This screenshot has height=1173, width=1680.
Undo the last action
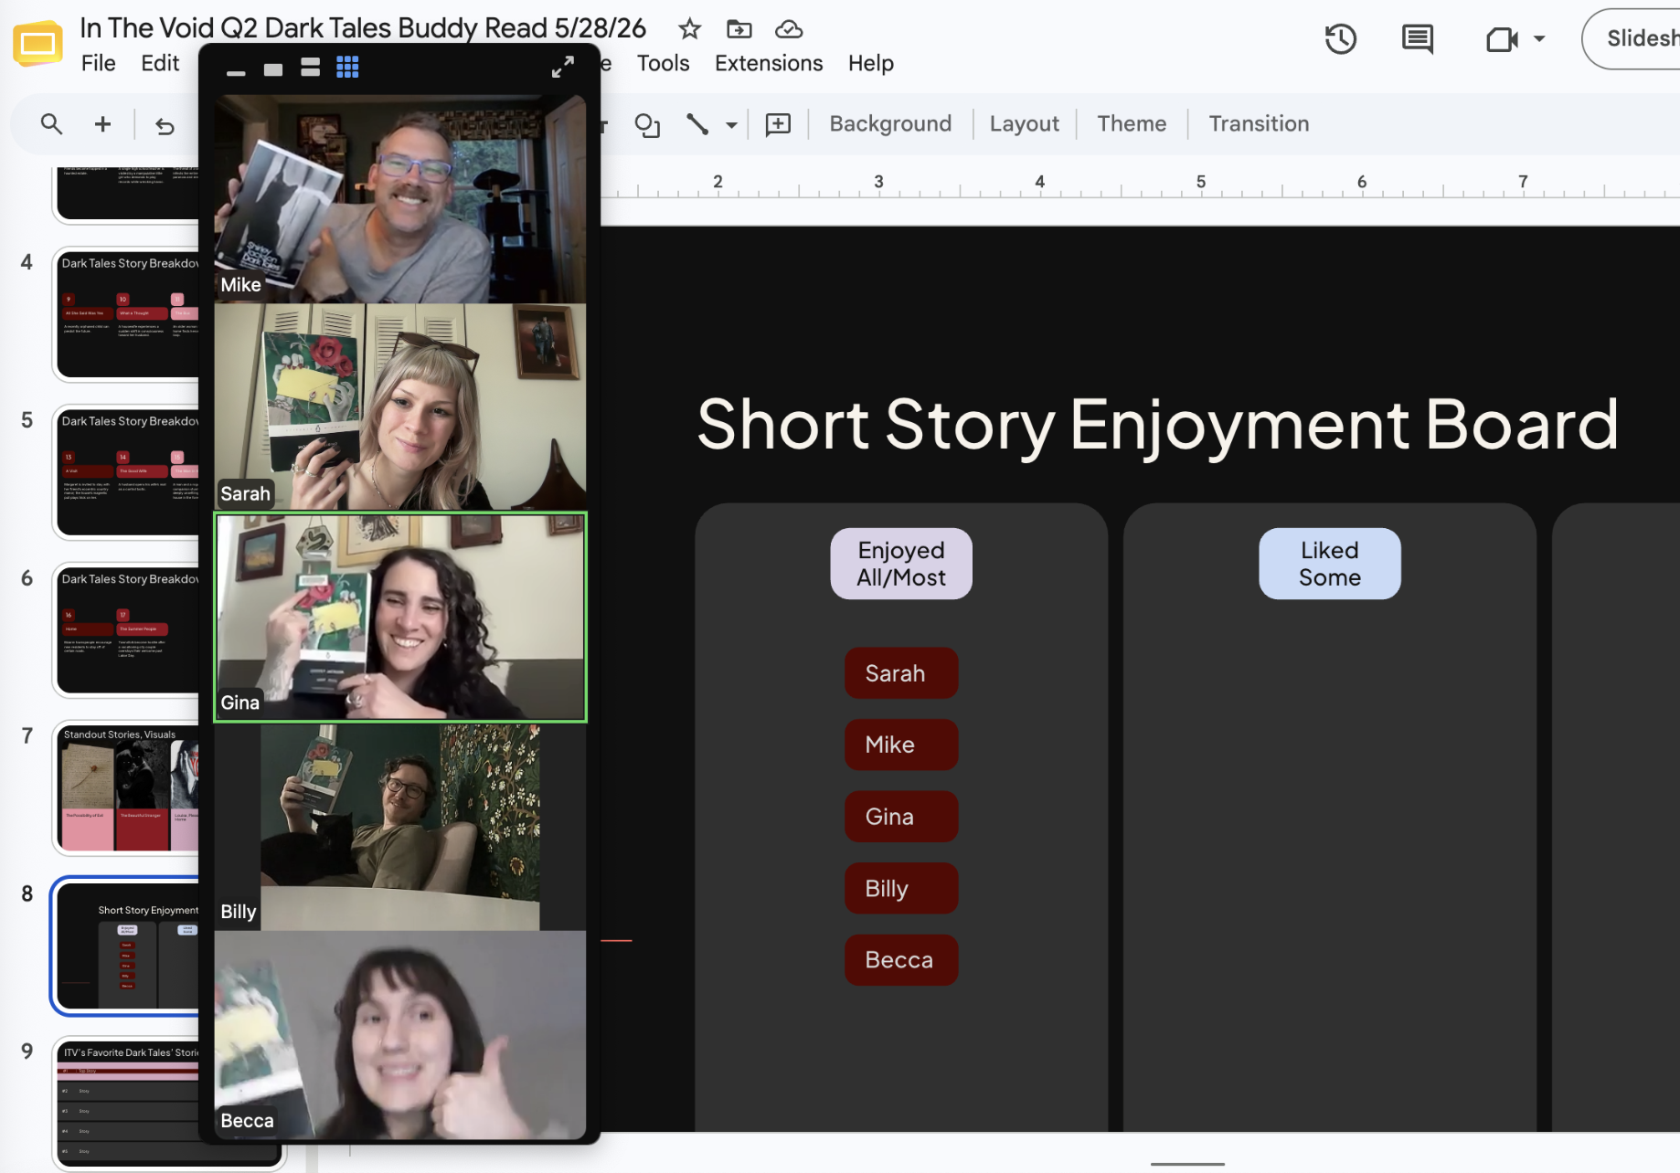pyautogui.click(x=165, y=125)
